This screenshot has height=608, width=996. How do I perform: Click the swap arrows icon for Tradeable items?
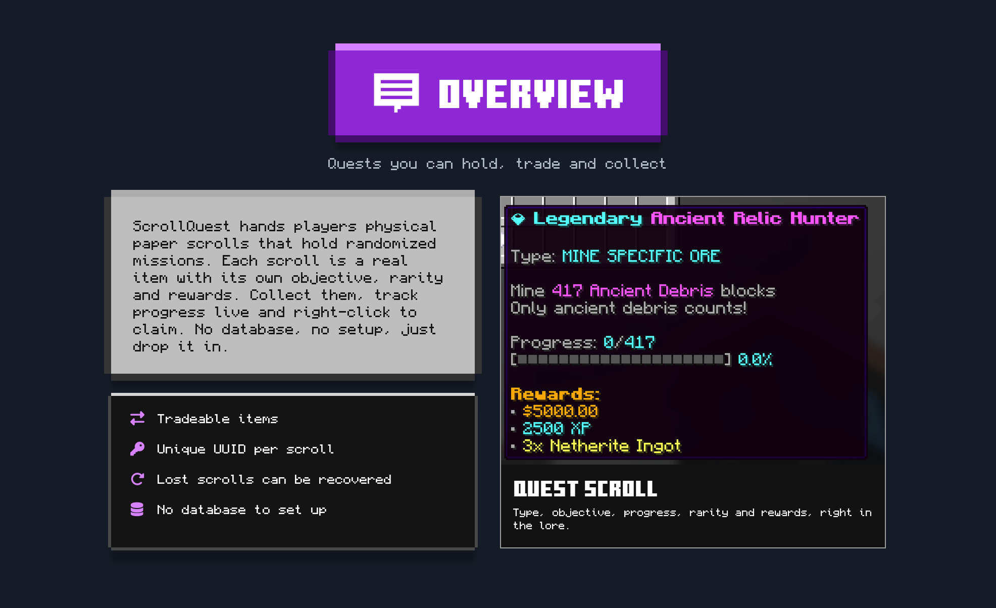pyautogui.click(x=137, y=419)
